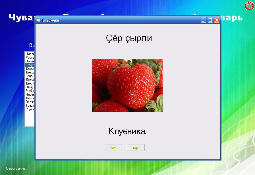Close the Клубника window
This screenshot has height=175, width=255.
point(217,20)
